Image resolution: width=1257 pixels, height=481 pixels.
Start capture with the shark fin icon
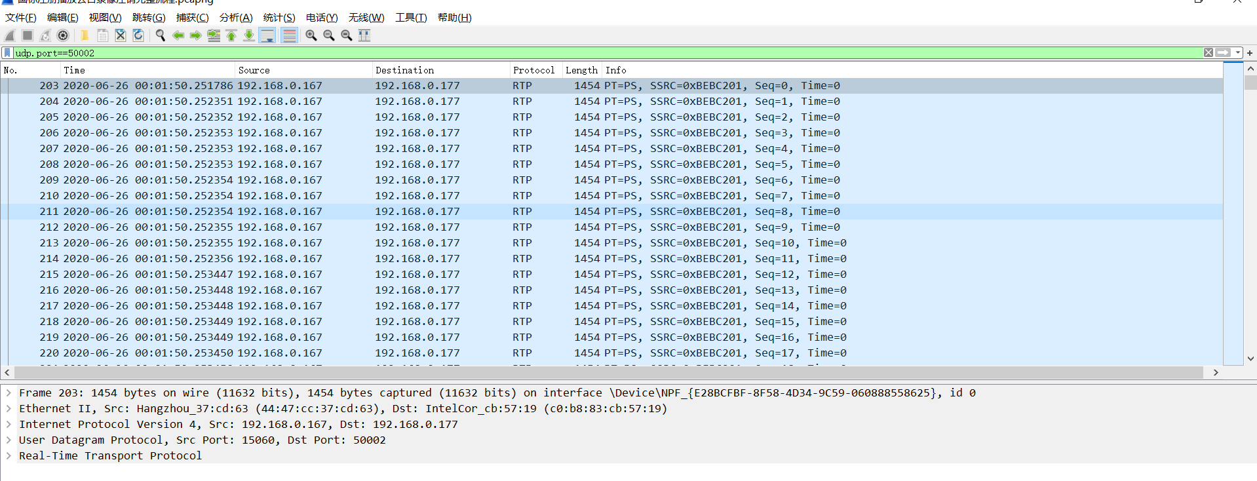pyautogui.click(x=10, y=35)
